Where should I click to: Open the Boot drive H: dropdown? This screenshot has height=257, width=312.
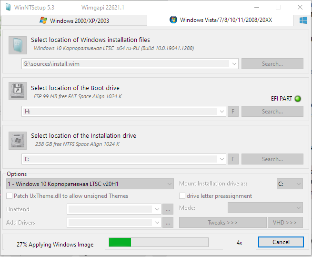coord(222,112)
